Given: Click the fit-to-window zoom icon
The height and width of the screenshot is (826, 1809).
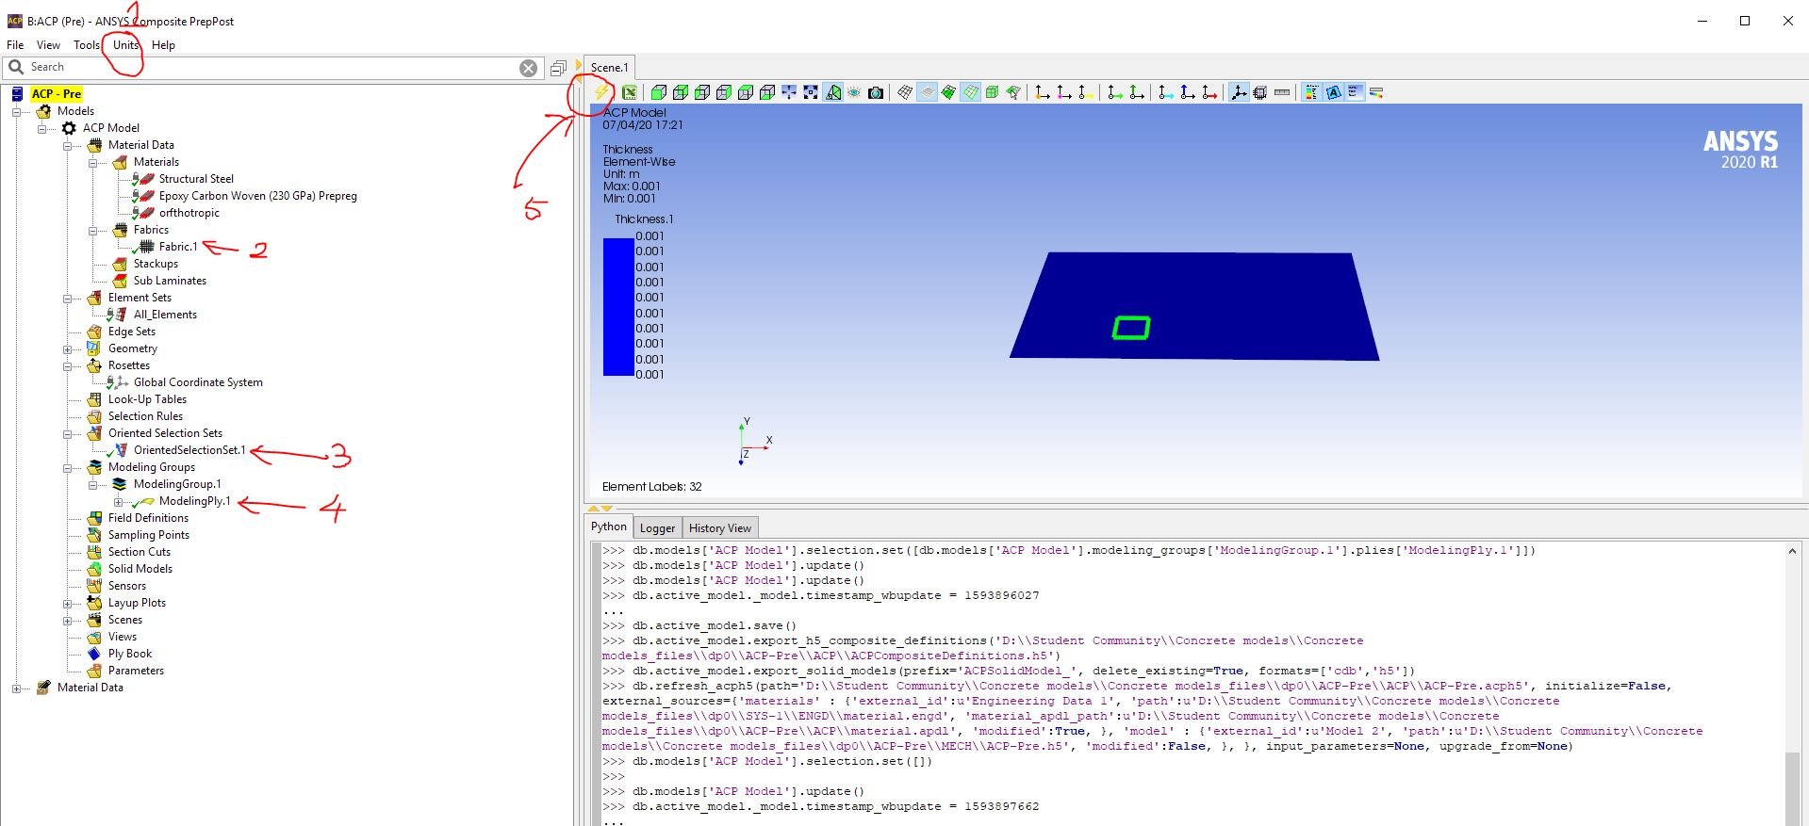Looking at the screenshot, I should 811,92.
